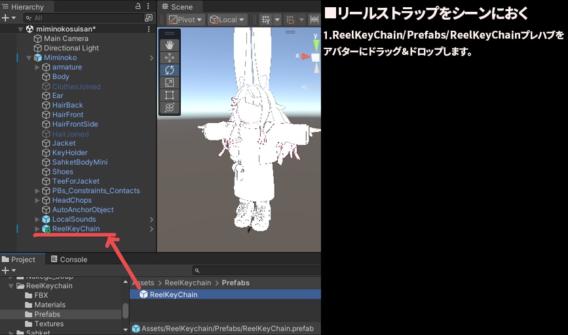Screen dimensions: 568x335
Task: Select Shoes object
Action: (63, 171)
